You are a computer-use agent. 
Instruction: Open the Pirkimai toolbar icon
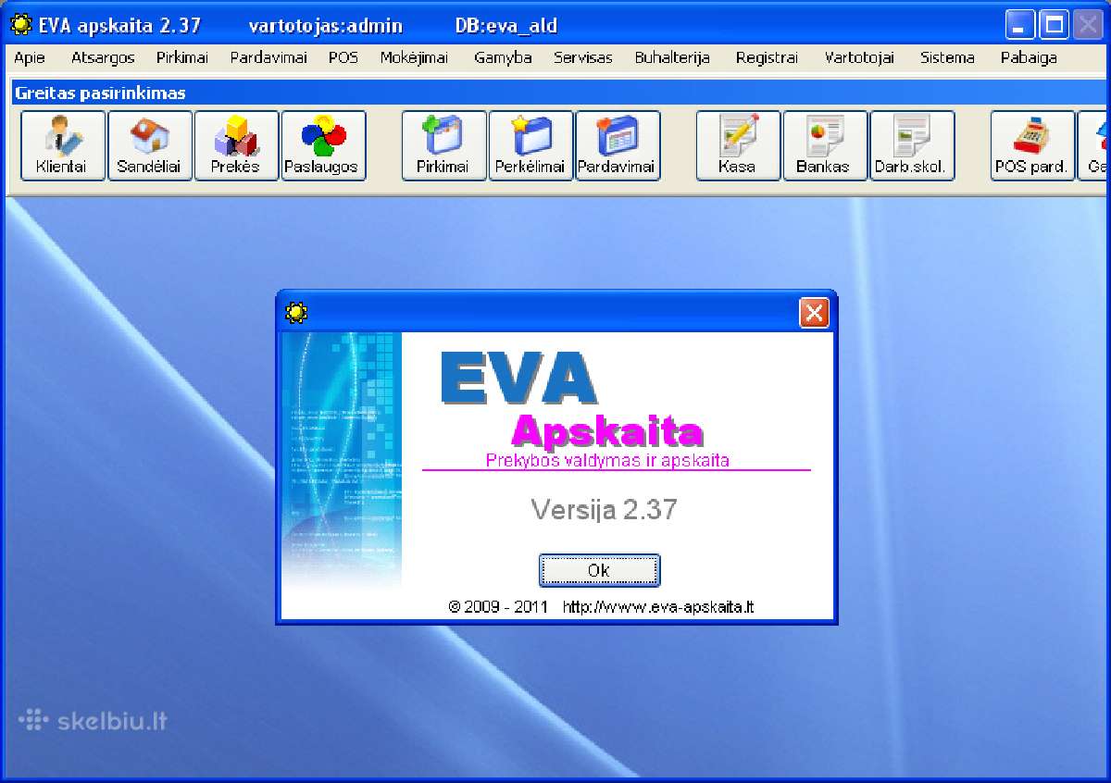coord(443,145)
